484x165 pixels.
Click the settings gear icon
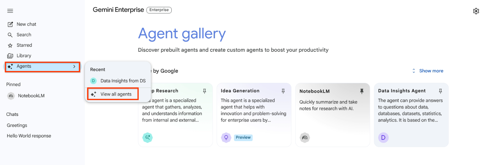[476, 11]
